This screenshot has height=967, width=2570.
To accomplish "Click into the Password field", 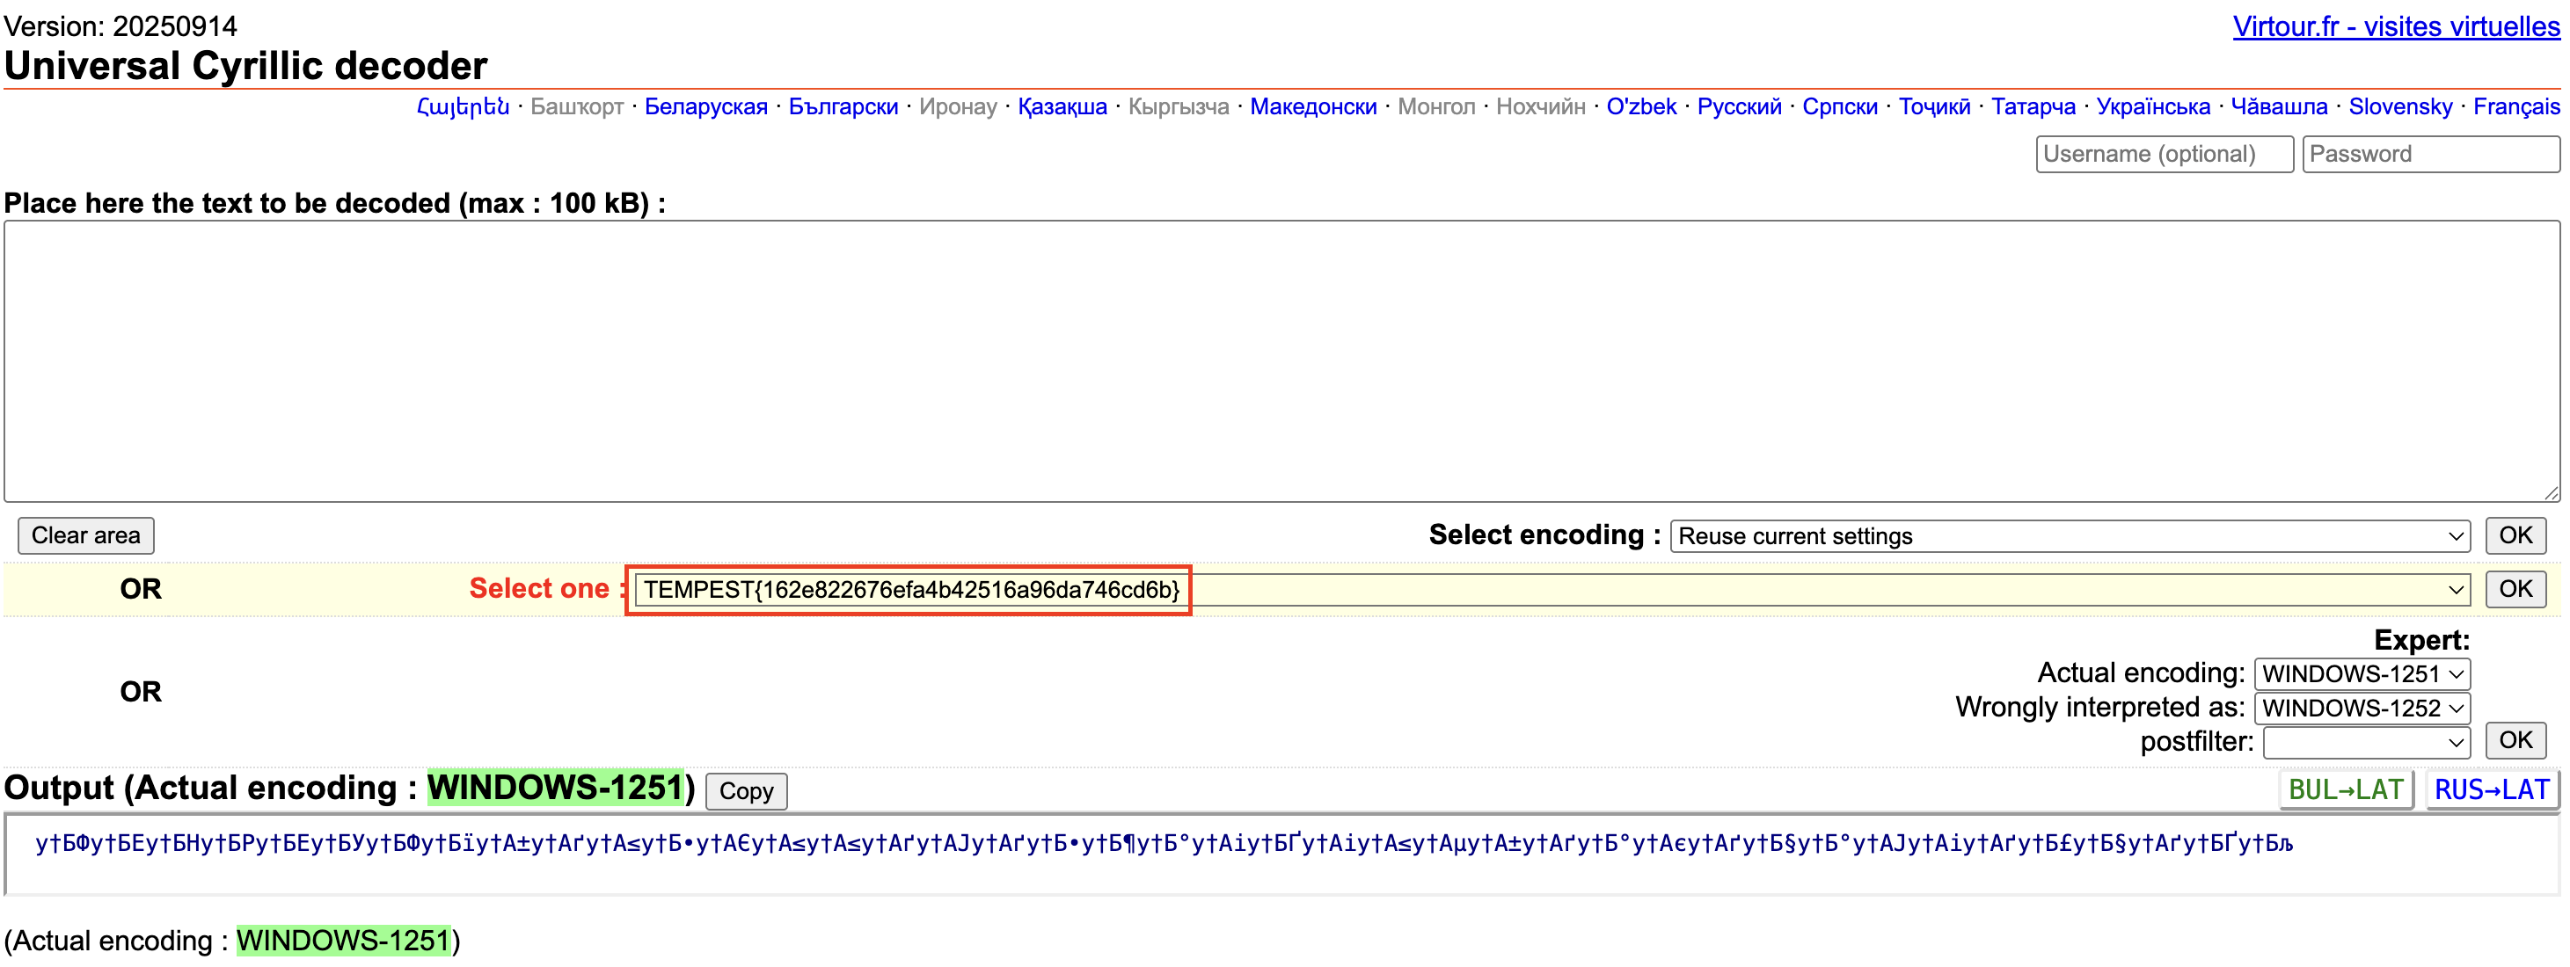I will [x=2429, y=155].
